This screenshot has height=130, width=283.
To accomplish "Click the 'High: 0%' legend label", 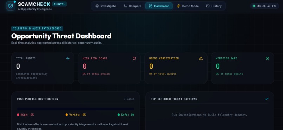I will pos(27,115).
